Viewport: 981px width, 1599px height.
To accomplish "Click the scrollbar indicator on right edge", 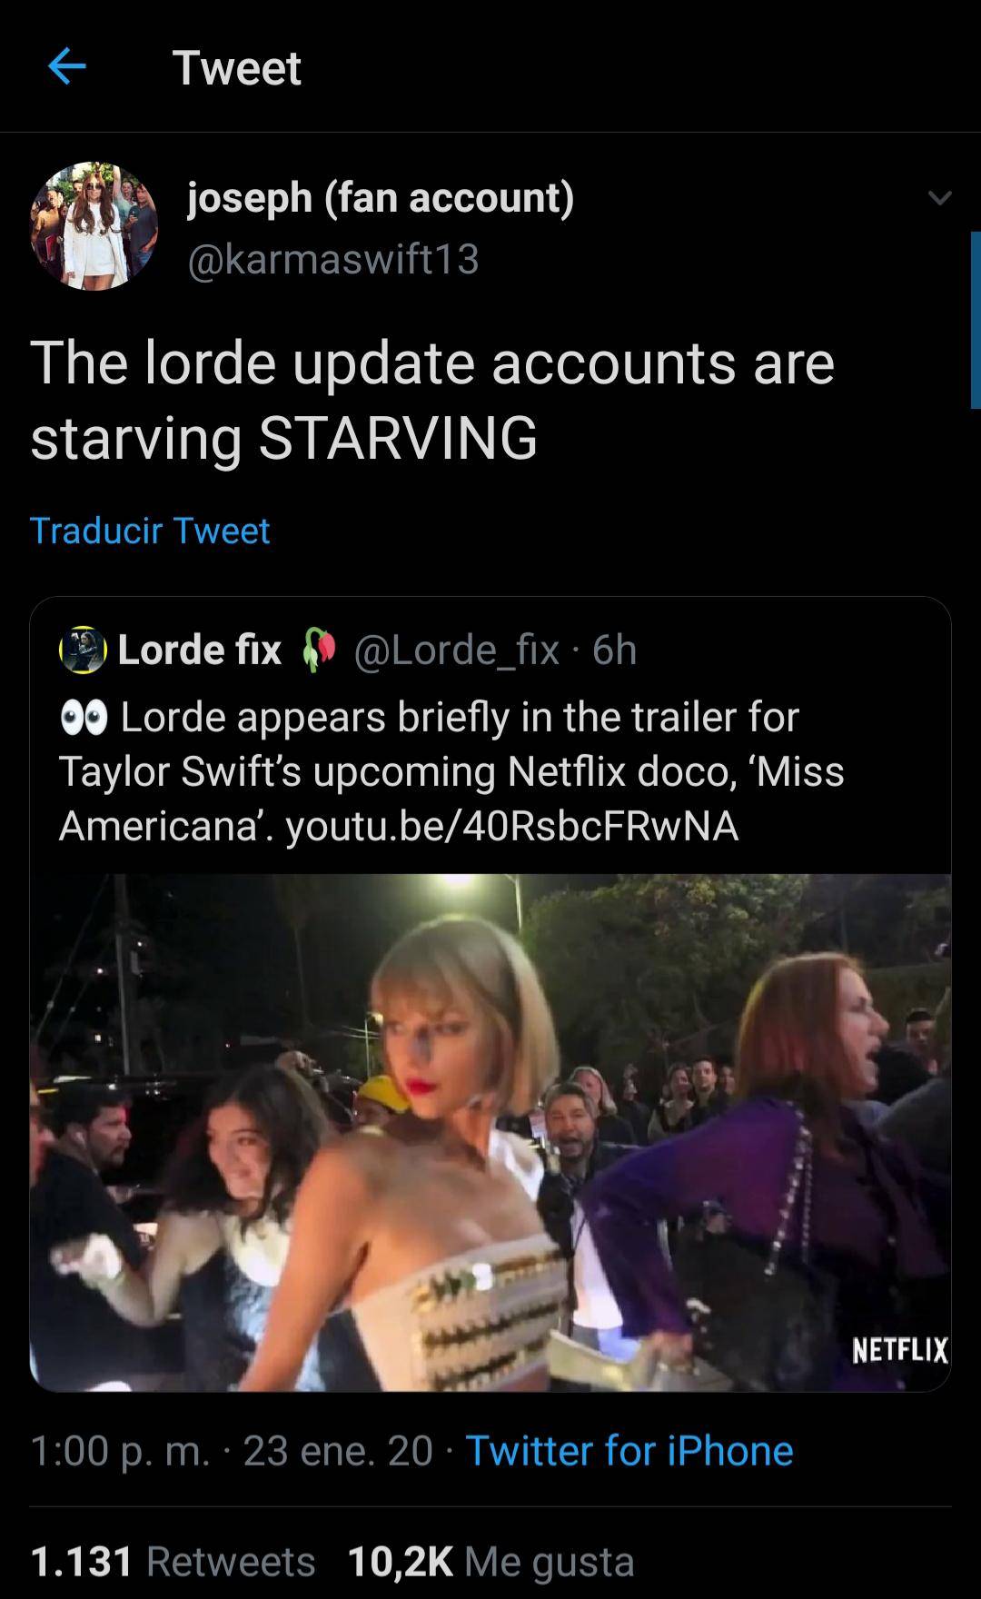I will point(975,320).
